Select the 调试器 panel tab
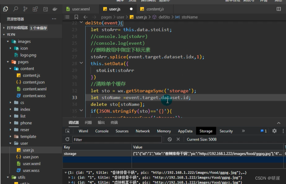The height and width of the screenshot is (184, 286). point(74,123)
